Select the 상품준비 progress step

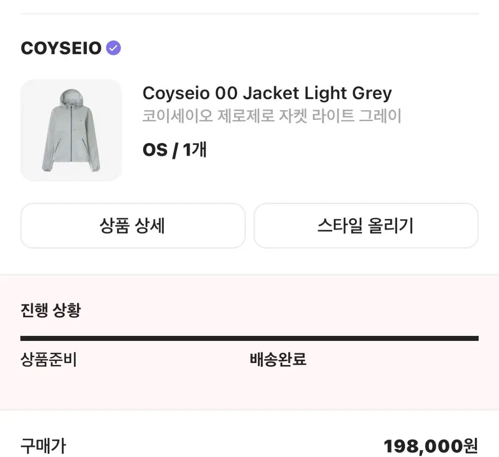49,359
